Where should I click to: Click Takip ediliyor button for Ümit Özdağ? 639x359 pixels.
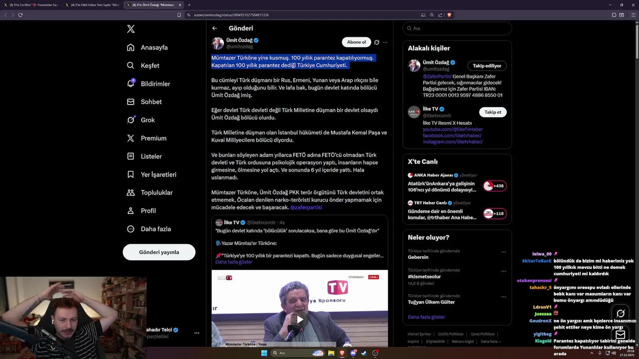[487, 66]
